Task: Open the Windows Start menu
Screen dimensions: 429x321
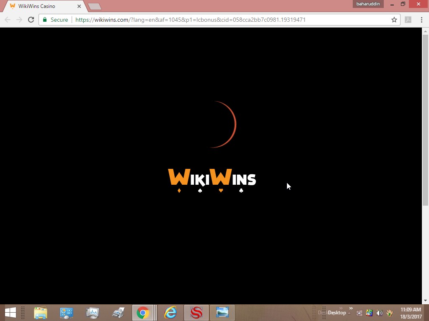Action: [x=10, y=312]
